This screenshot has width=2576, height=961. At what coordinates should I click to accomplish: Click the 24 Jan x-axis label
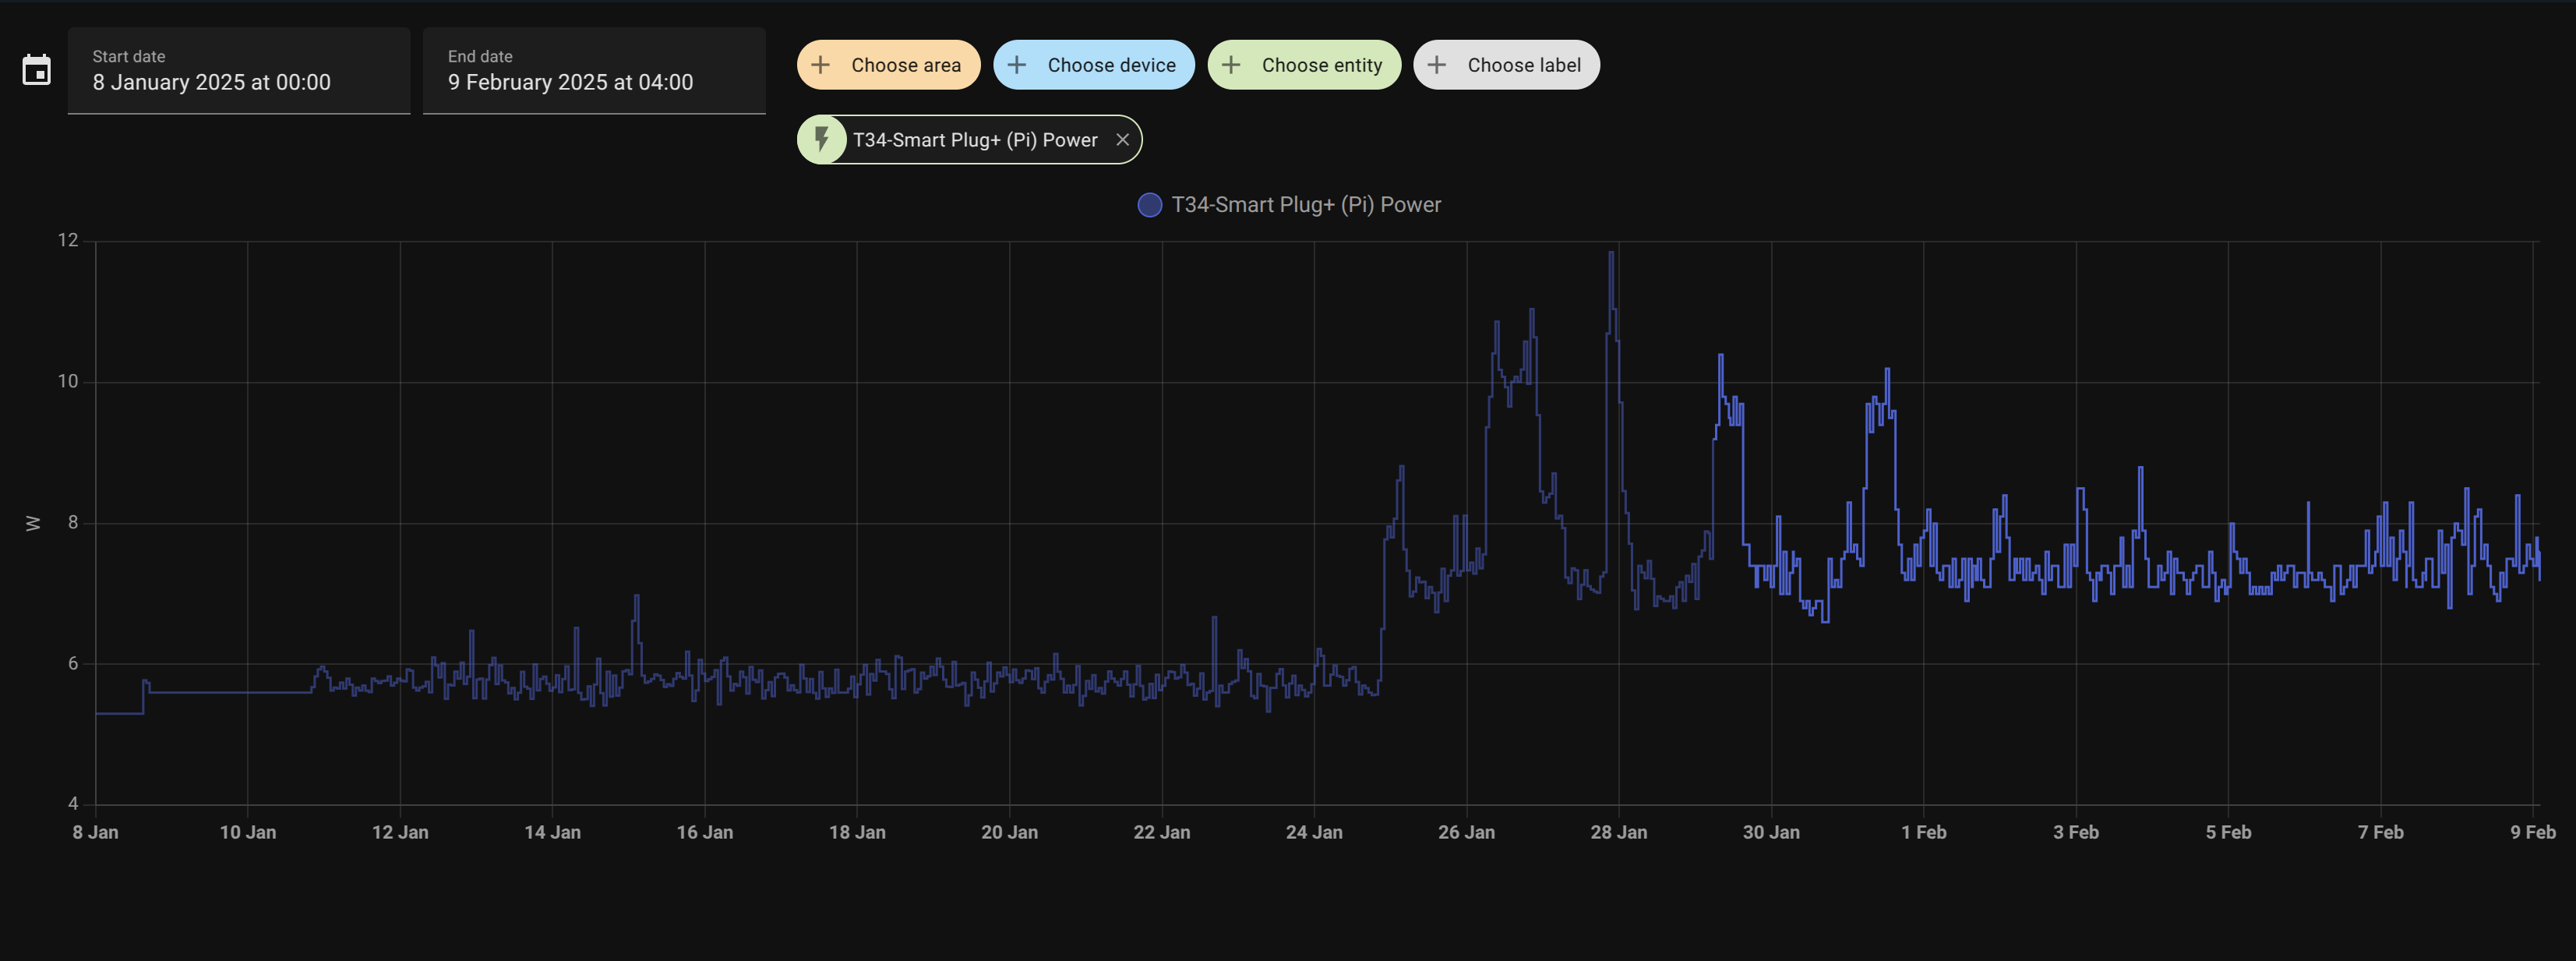(1314, 832)
